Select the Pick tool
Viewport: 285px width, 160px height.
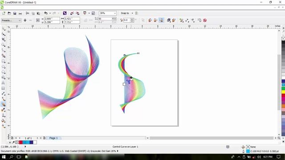pos(3,28)
